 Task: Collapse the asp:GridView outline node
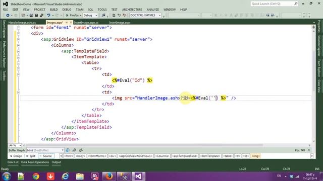(18, 39)
